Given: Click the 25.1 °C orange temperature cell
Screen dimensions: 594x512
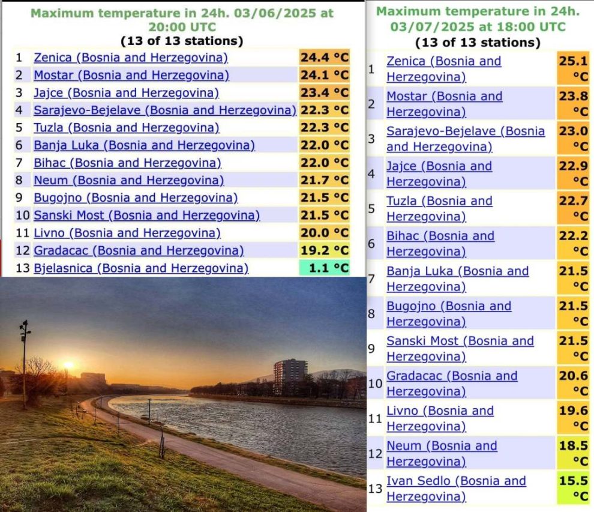Looking at the screenshot, I should pyautogui.click(x=573, y=69).
